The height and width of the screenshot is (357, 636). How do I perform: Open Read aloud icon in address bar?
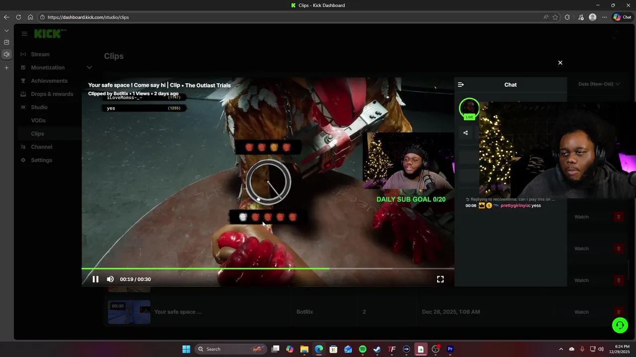tap(546, 17)
